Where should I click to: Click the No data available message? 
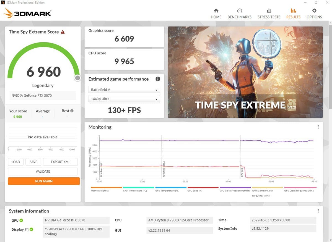coord(43,137)
